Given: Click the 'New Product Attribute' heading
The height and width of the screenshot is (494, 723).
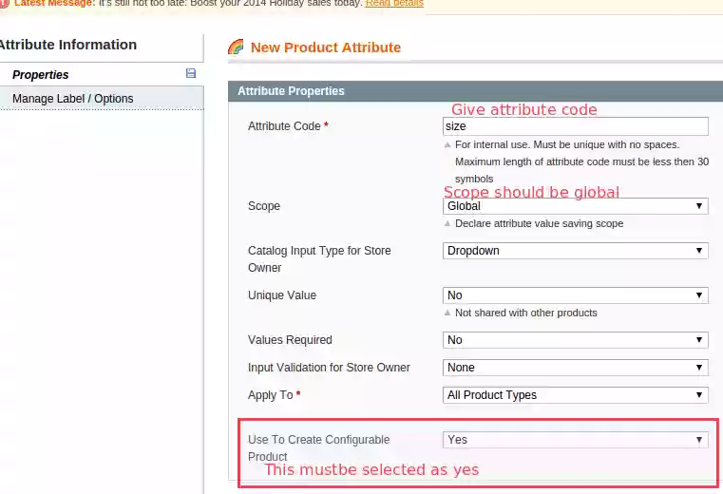Looking at the screenshot, I should (x=326, y=47).
